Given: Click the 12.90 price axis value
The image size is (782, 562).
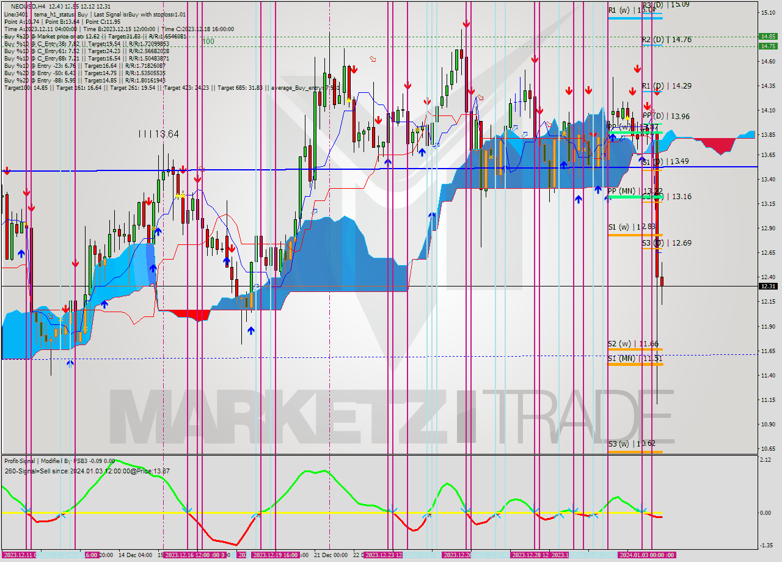Looking at the screenshot, I should pyautogui.click(x=768, y=228).
